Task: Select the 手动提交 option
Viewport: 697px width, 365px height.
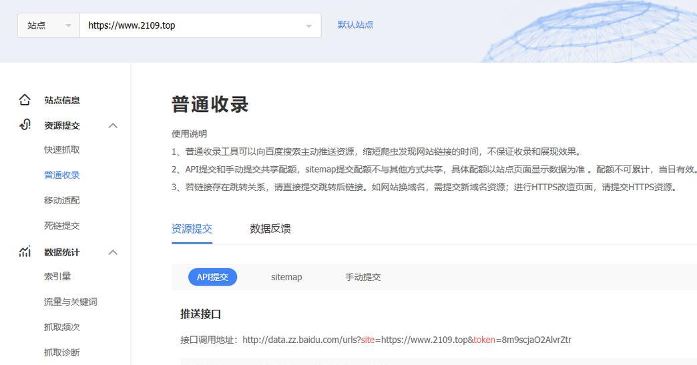Action: pyautogui.click(x=363, y=277)
